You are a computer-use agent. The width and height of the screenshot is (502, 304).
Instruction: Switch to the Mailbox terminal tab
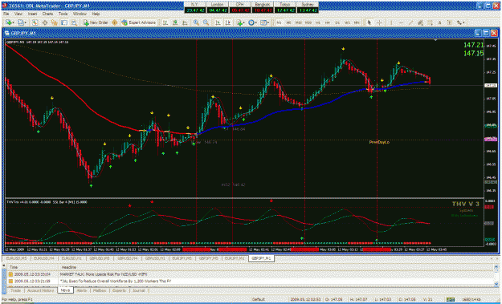[x=100, y=290]
